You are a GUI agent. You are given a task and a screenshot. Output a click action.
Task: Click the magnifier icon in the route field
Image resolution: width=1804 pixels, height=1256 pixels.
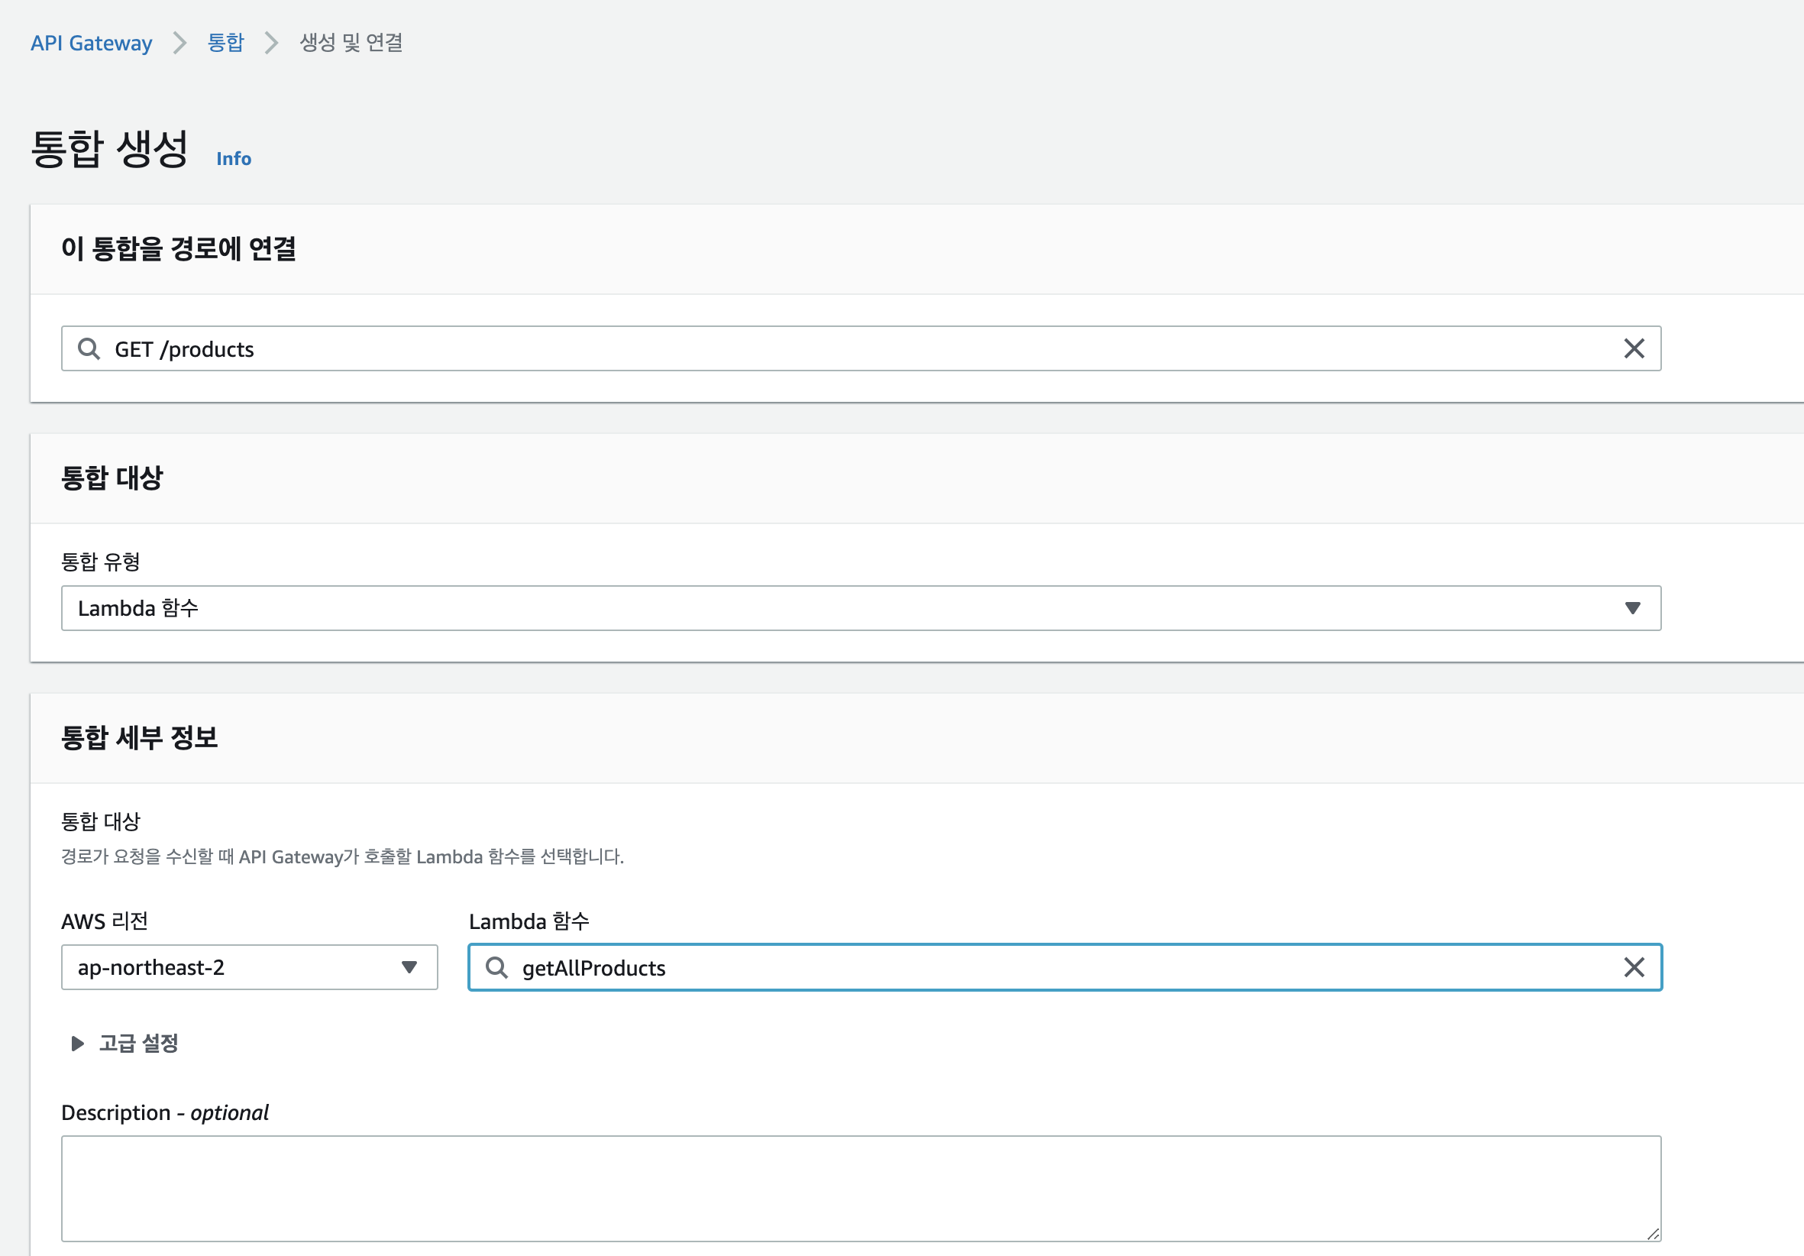(88, 348)
